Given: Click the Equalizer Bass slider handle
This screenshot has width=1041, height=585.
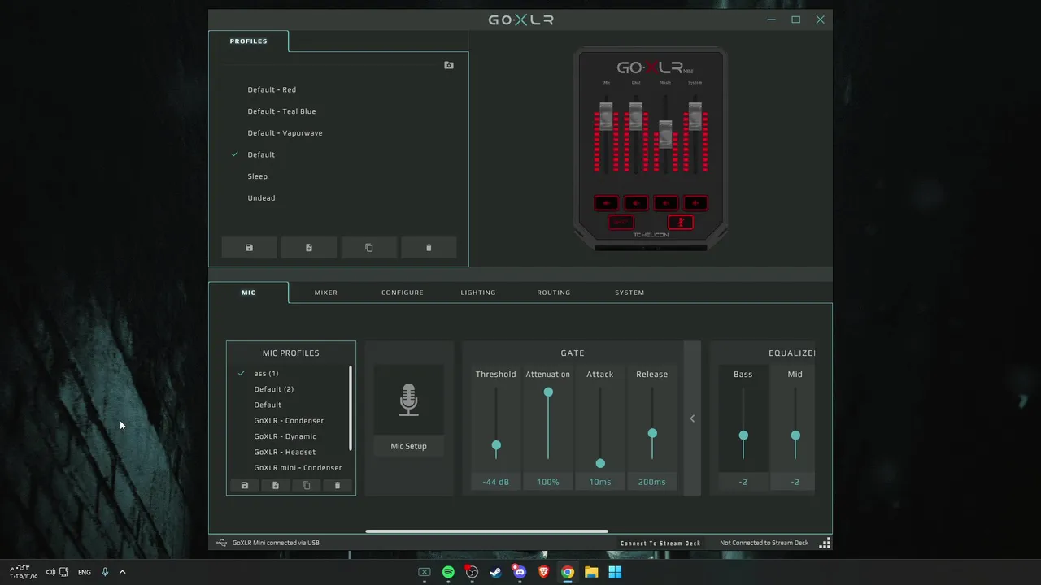Looking at the screenshot, I should 743,435.
